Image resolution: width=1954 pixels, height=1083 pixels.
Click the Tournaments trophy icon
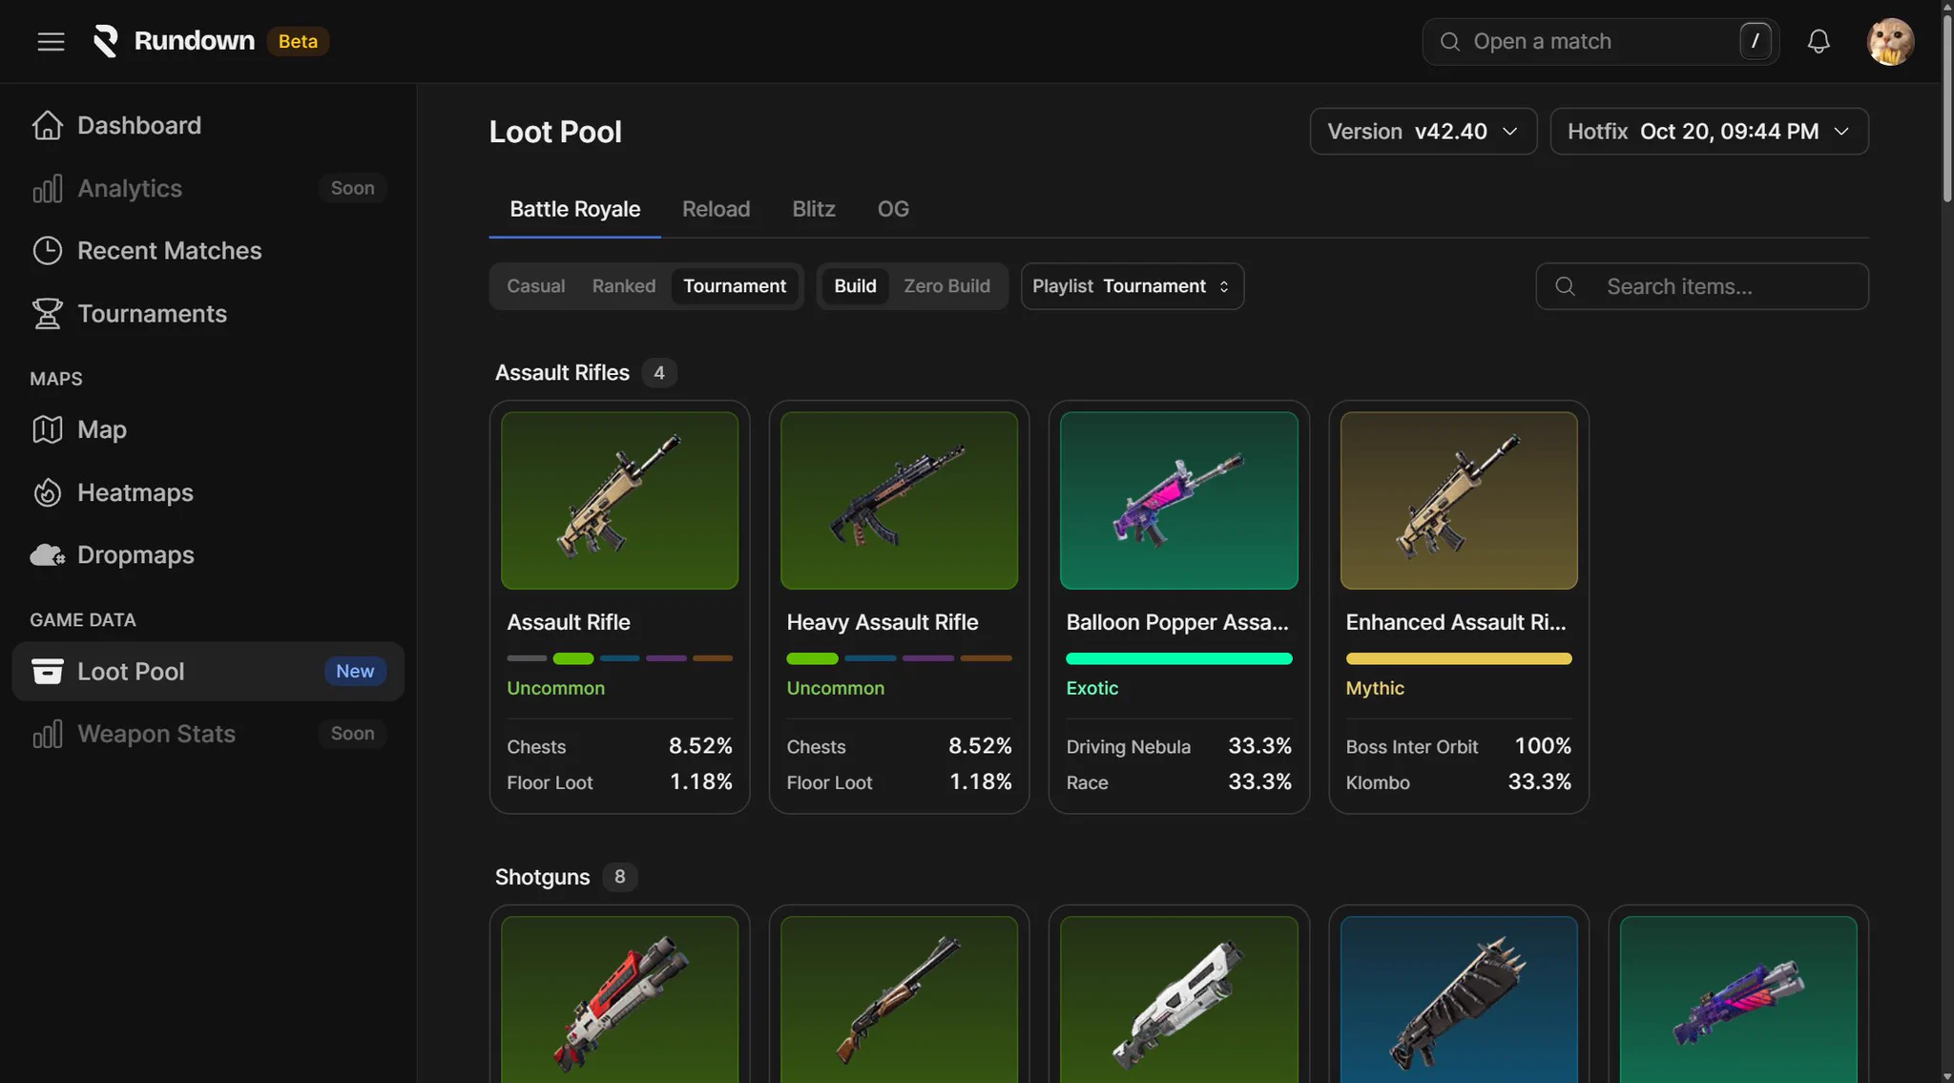click(x=47, y=313)
